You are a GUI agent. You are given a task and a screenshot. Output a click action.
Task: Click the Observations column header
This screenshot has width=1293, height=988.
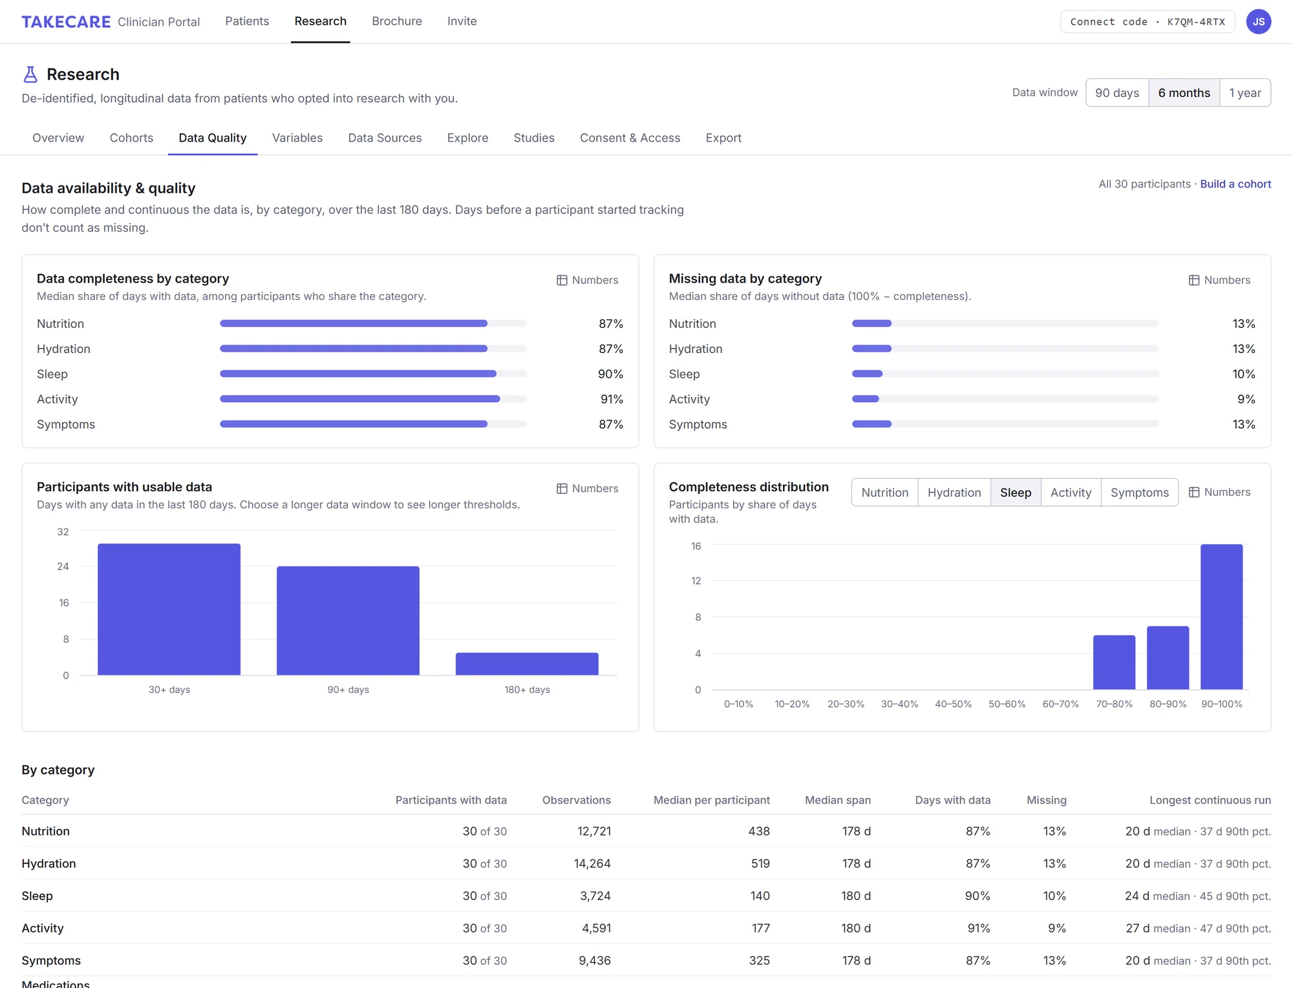click(577, 800)
